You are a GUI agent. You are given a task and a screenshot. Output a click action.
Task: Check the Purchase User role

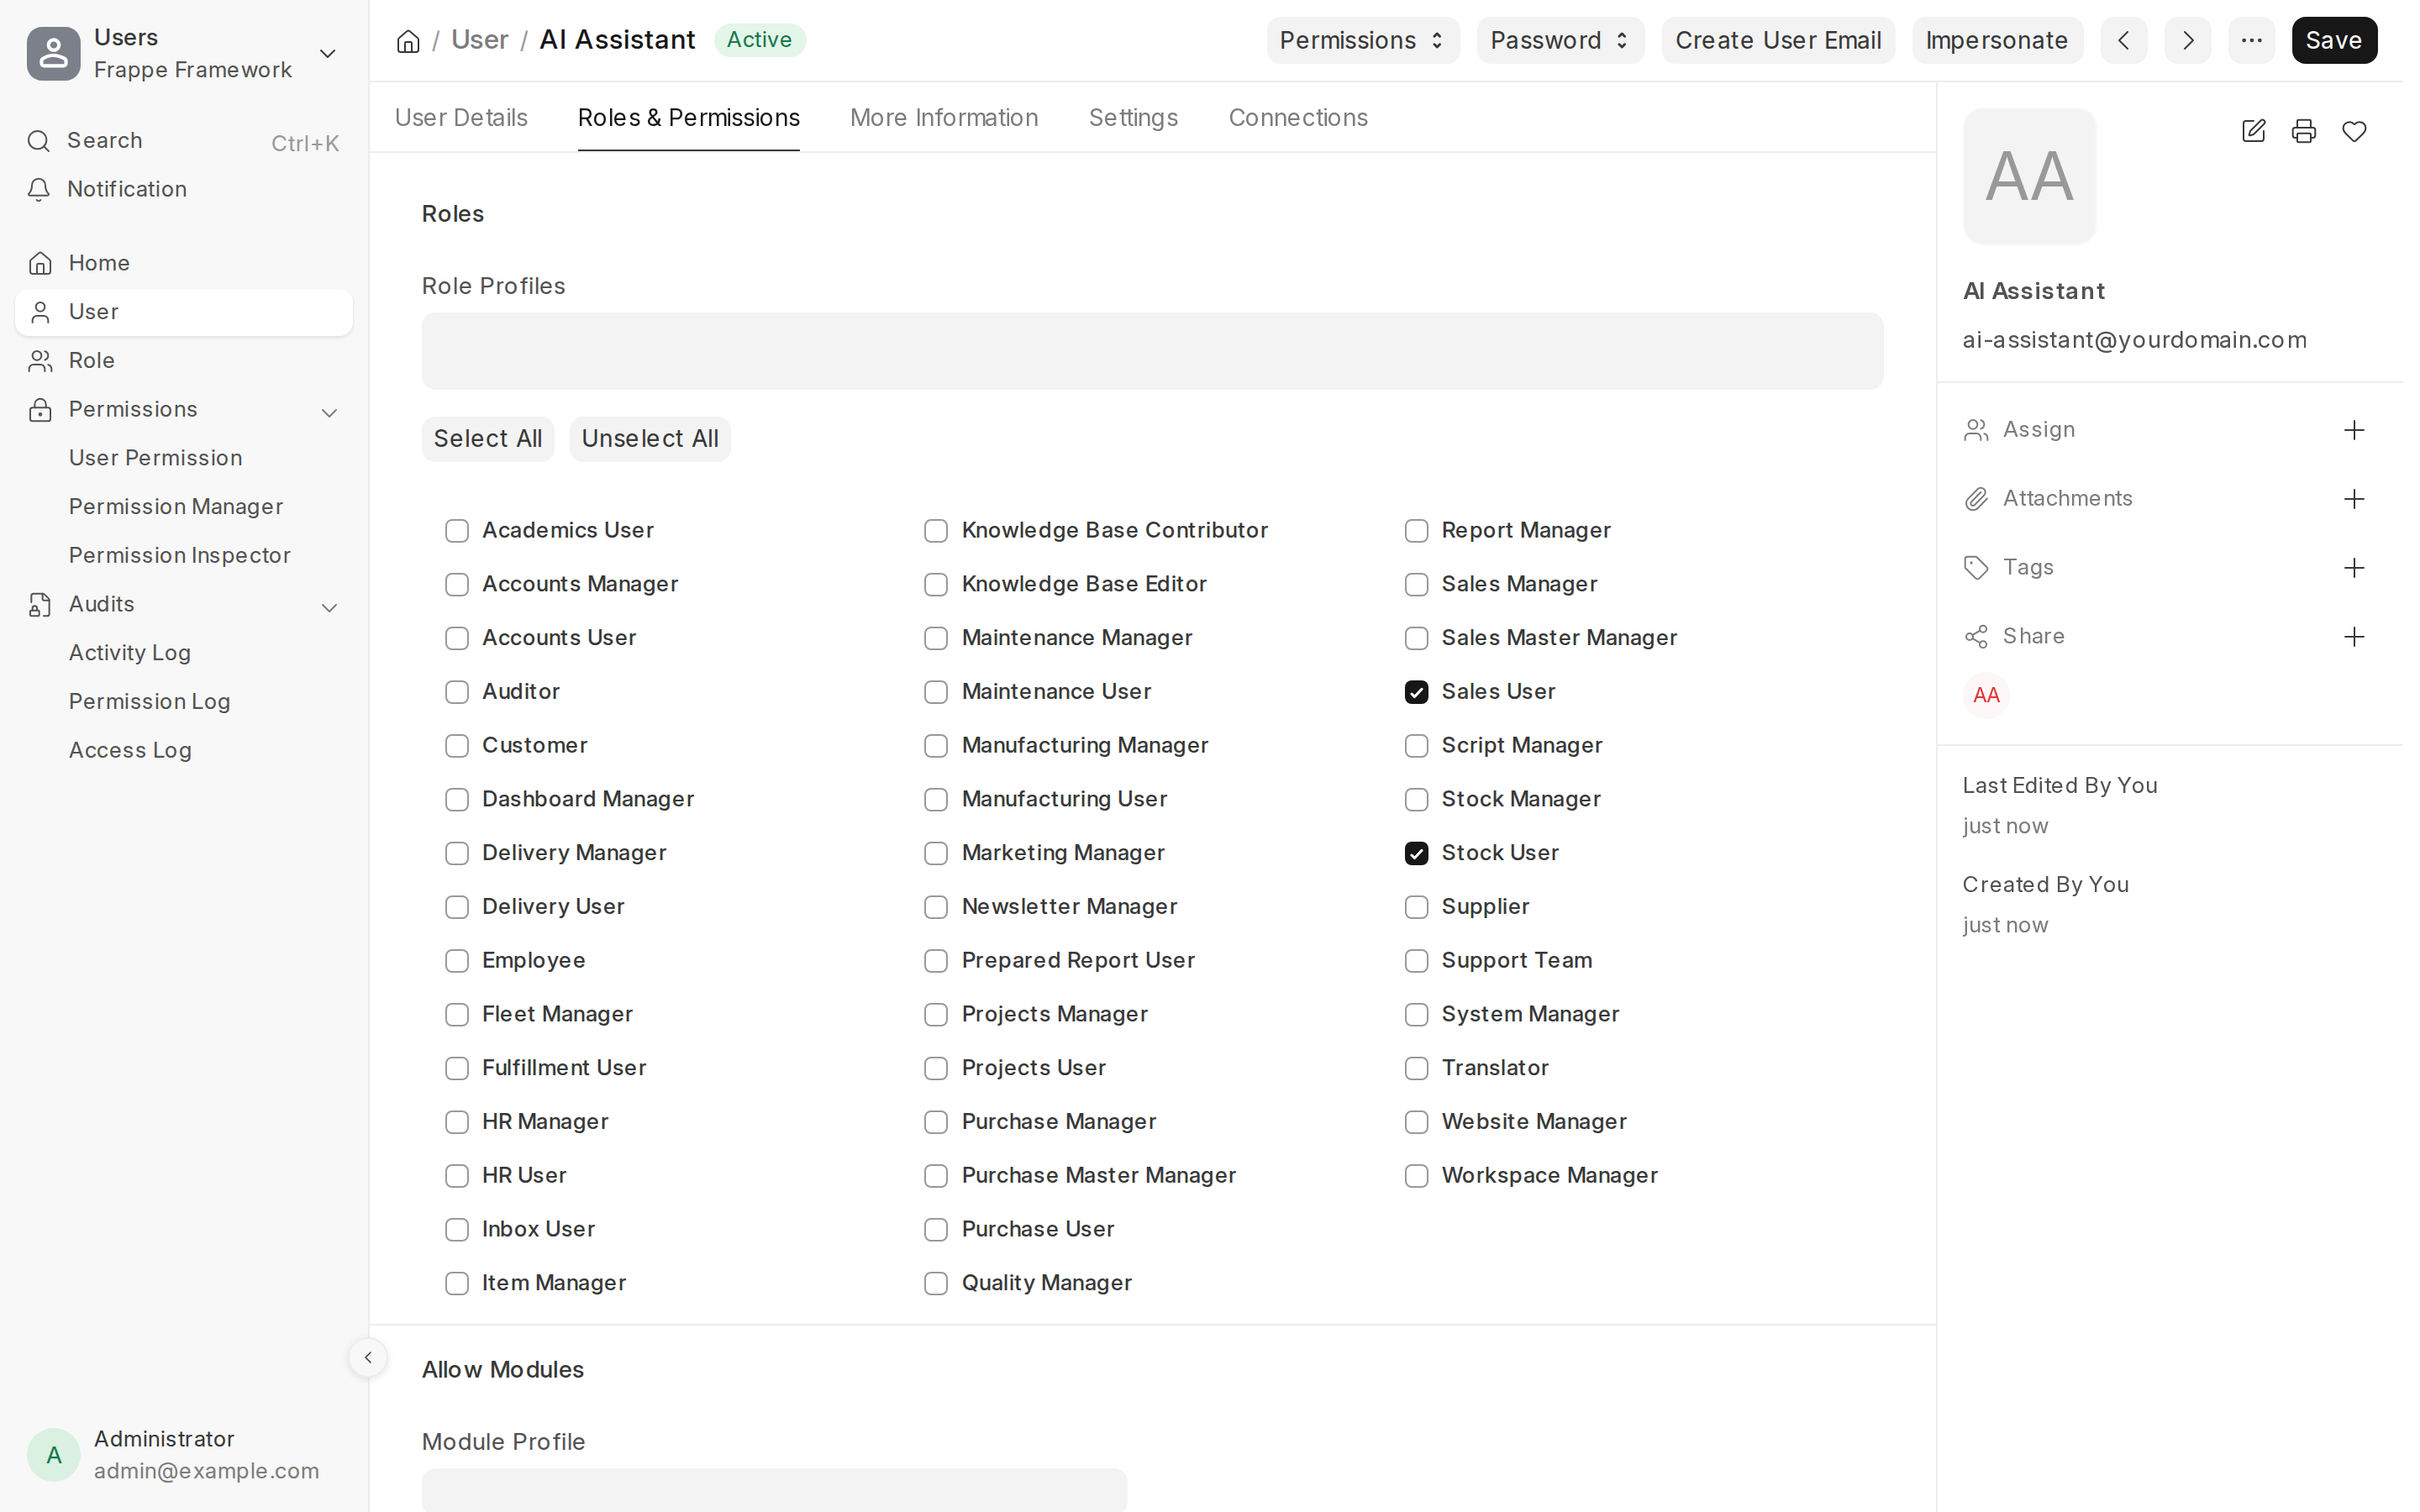(x=936, y=1230)
